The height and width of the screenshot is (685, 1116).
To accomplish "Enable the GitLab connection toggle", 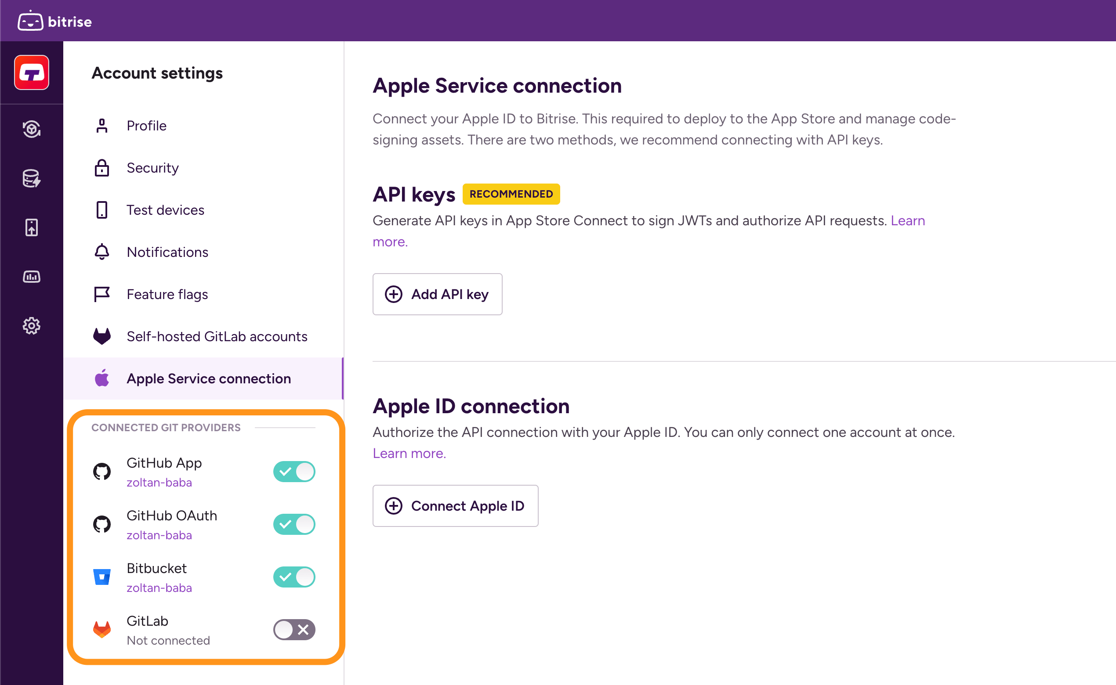I will (294, 629).
